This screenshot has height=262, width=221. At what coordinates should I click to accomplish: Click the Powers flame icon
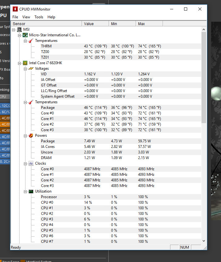[31, 135]
